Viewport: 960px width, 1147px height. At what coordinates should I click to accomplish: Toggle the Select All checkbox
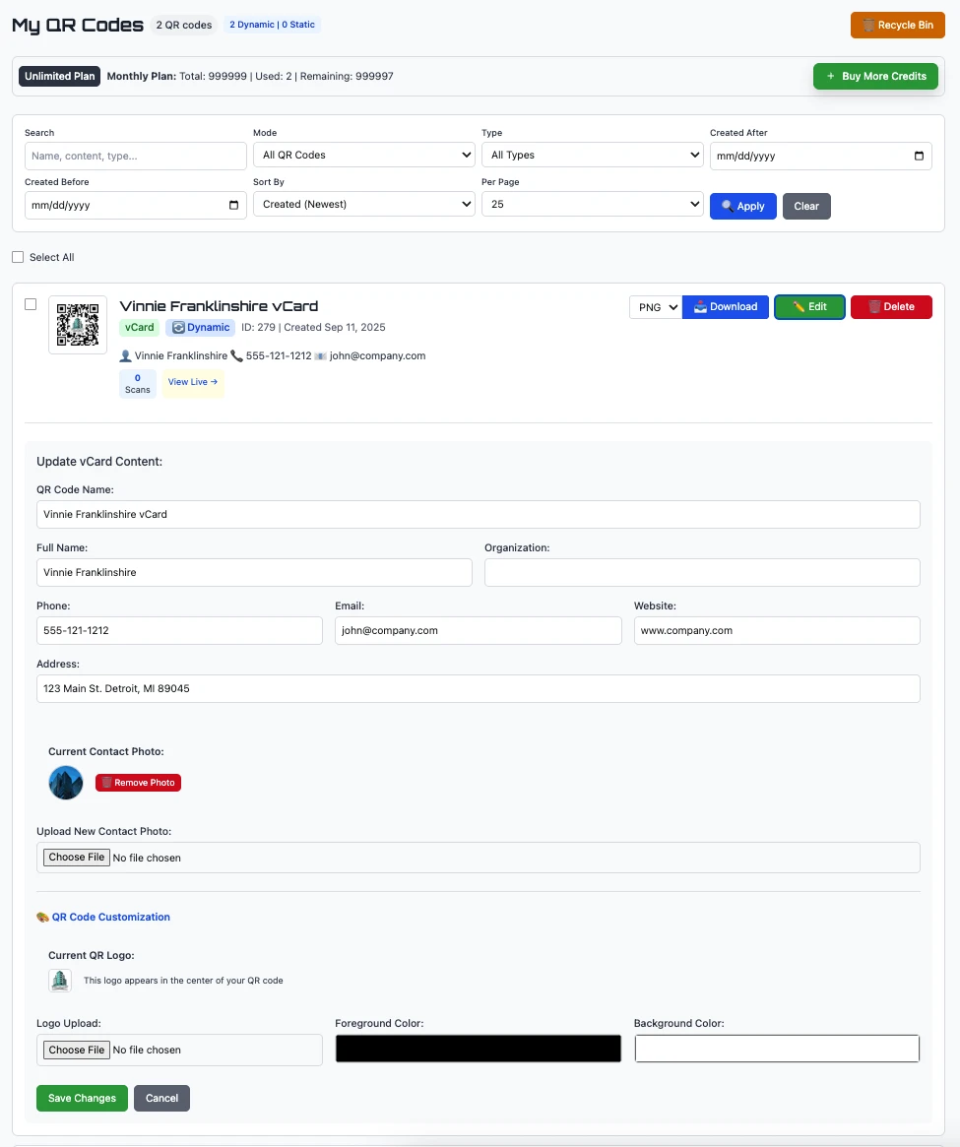coord(18,257)
